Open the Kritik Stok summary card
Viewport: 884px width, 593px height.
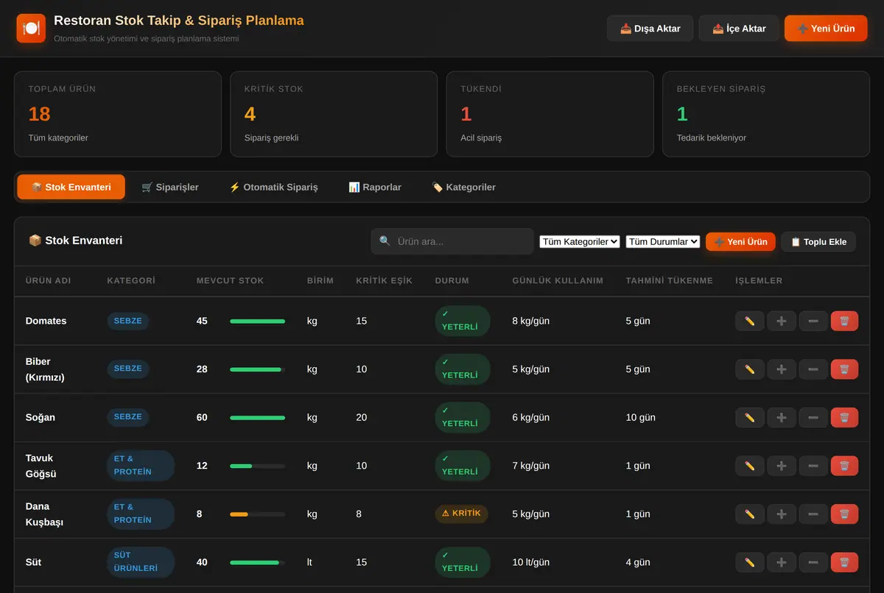334,114
